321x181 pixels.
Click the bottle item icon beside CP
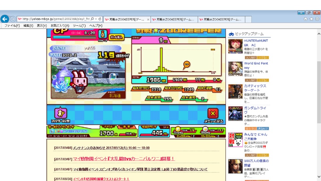(103, 34)
